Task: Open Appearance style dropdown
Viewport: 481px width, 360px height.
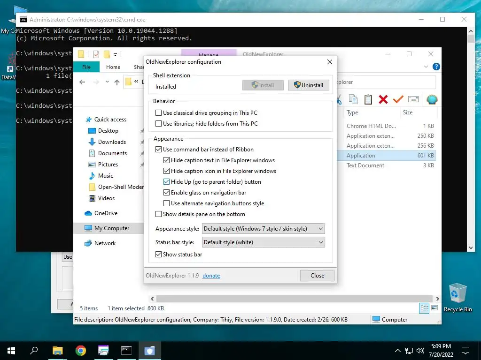Action: coord(263,229)
